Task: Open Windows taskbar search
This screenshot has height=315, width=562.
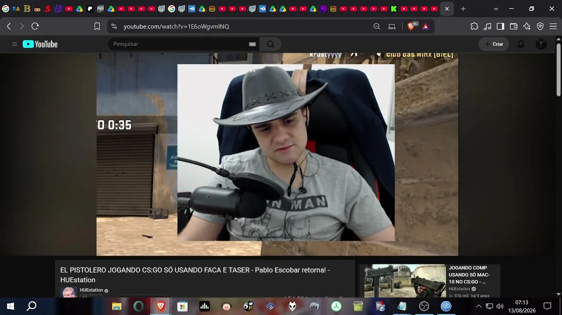Action: coord(32,306)
